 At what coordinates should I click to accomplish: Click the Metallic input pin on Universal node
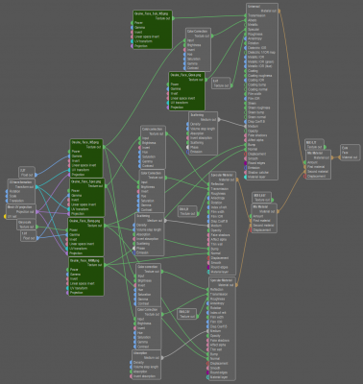point(246,25)
